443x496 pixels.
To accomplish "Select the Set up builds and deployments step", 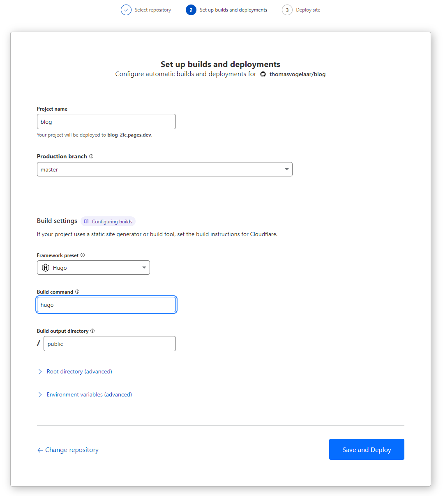I will (190, 9).
